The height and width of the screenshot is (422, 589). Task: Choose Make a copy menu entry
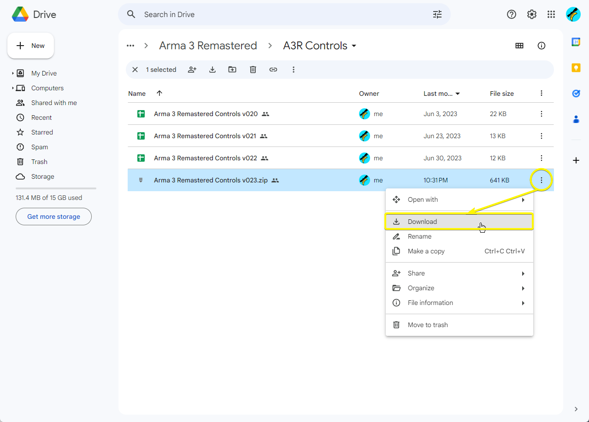click(459, 251)
